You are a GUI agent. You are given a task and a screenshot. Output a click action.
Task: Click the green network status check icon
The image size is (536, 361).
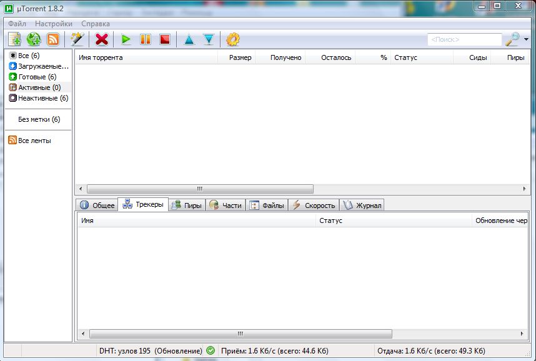211,351
